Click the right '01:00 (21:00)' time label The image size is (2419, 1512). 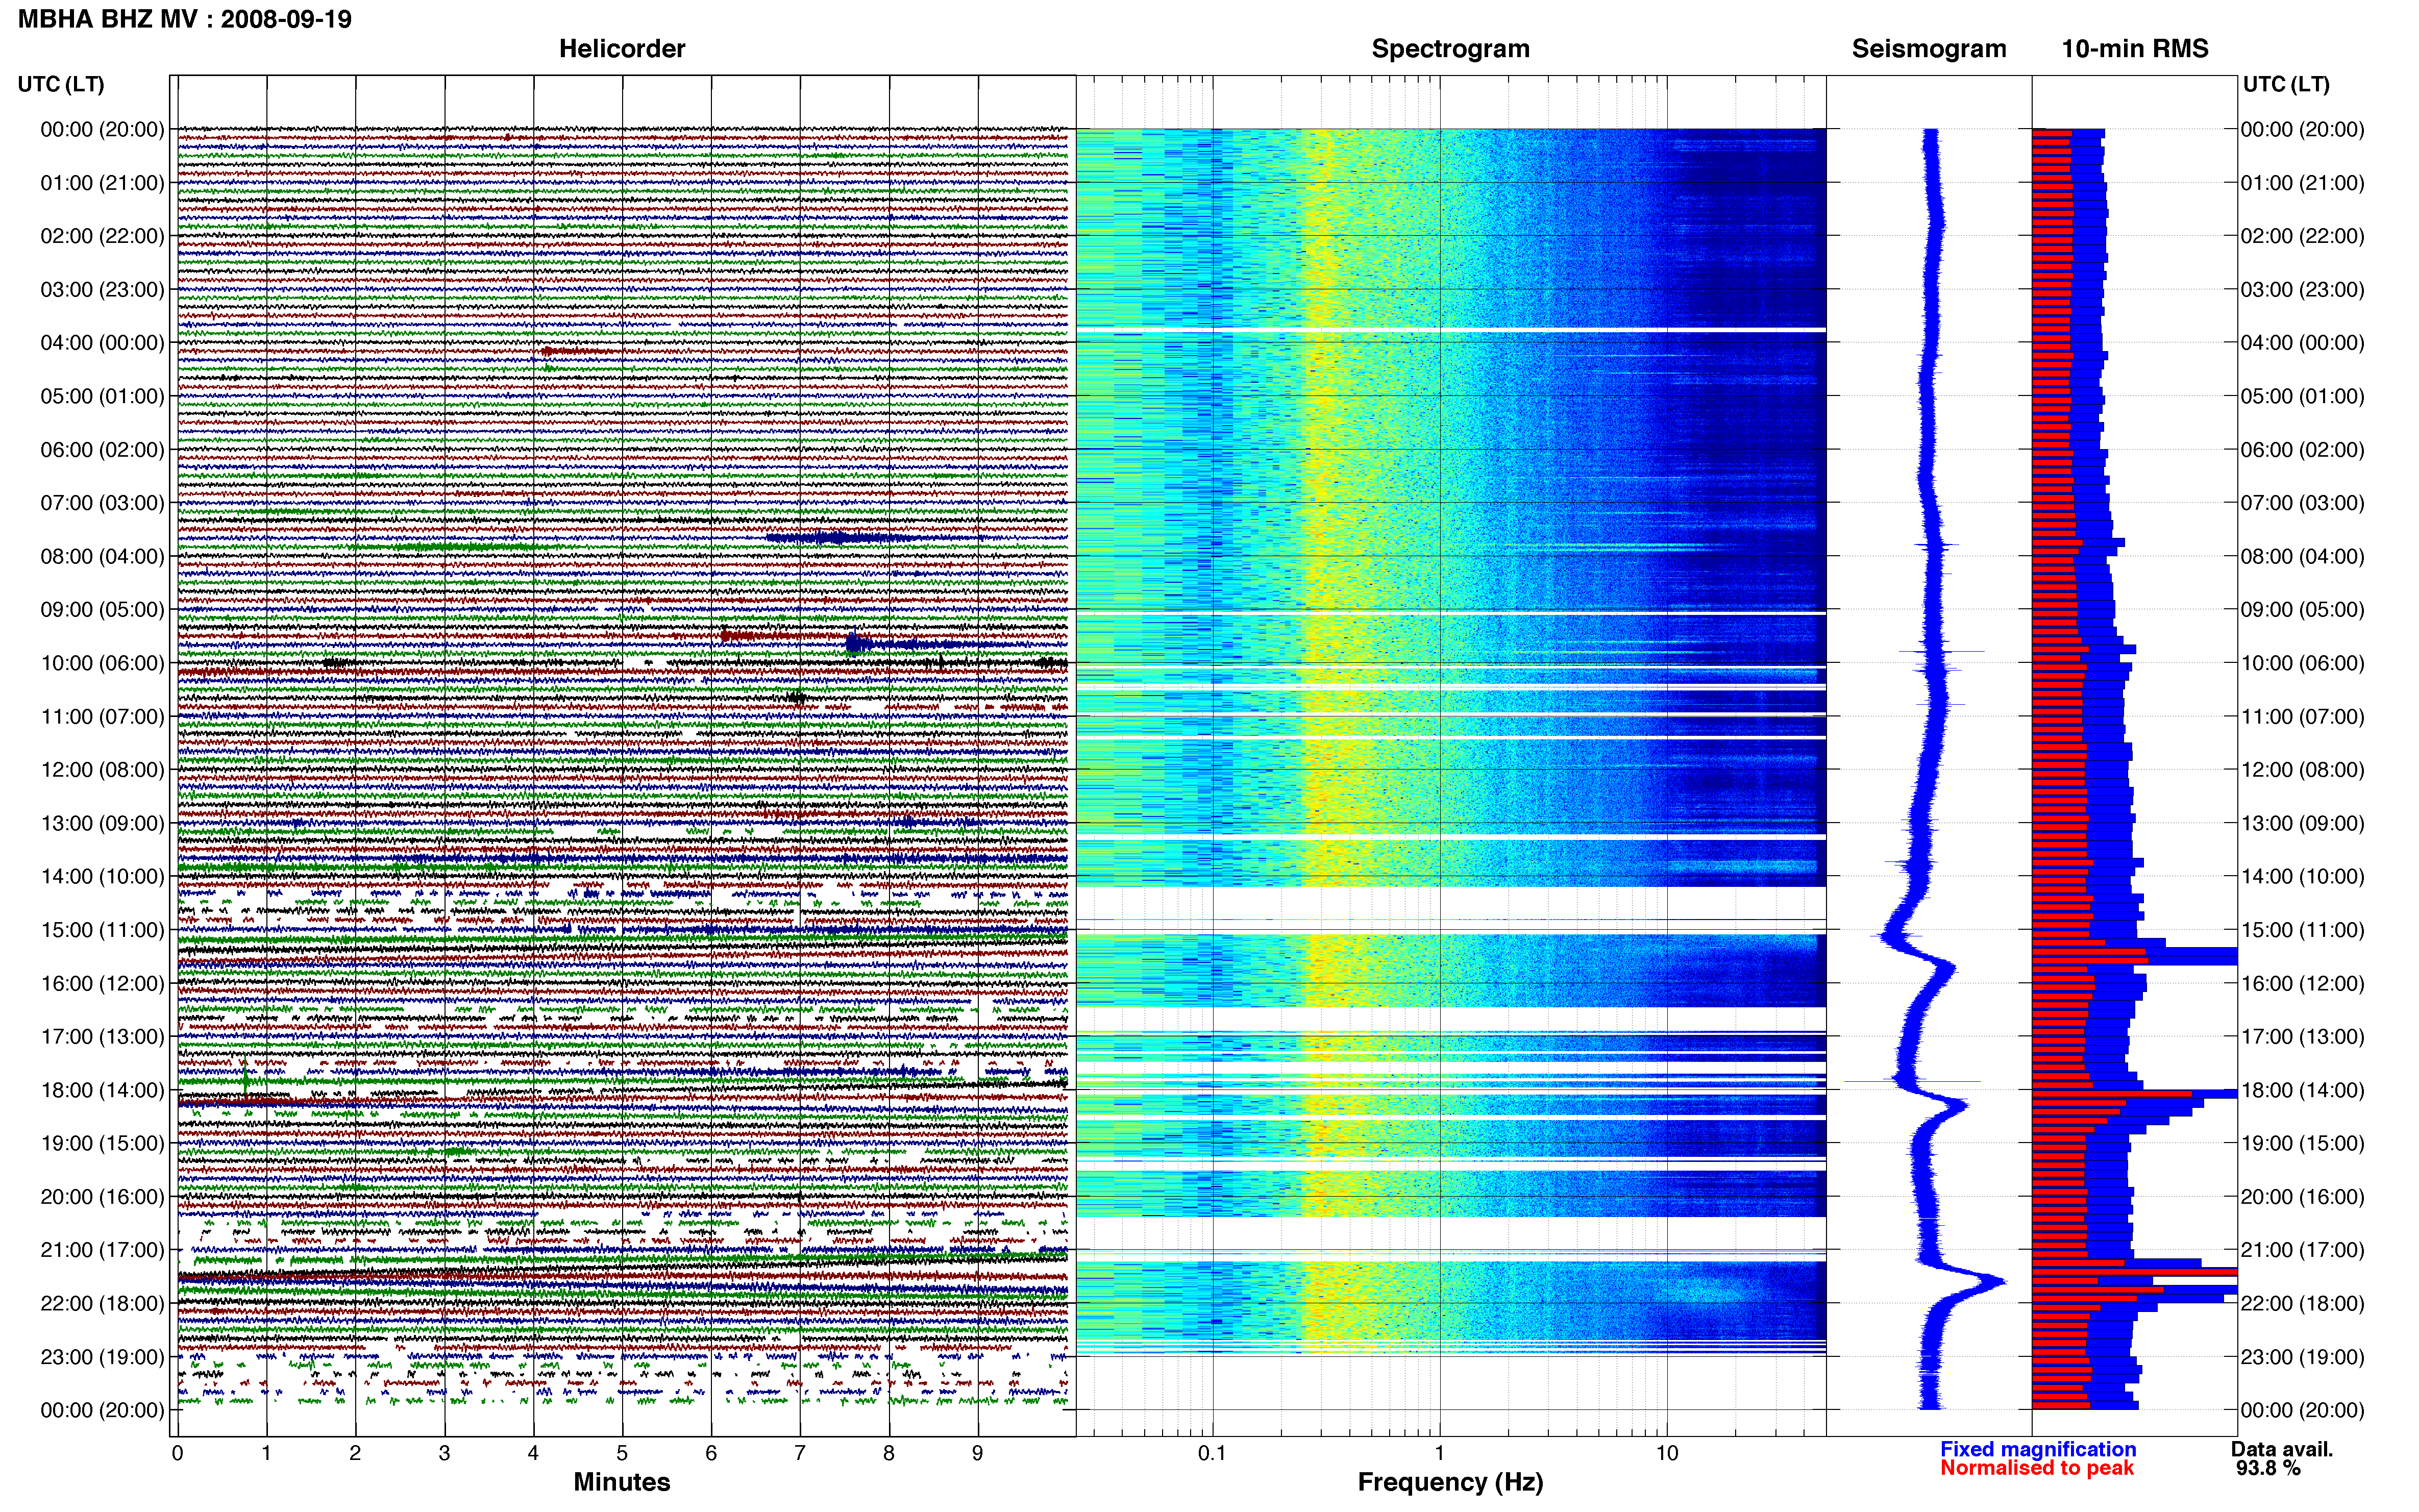click(x=2302, y=183)
